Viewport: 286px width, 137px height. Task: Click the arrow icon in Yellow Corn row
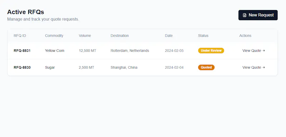click(x=264, y=51)
